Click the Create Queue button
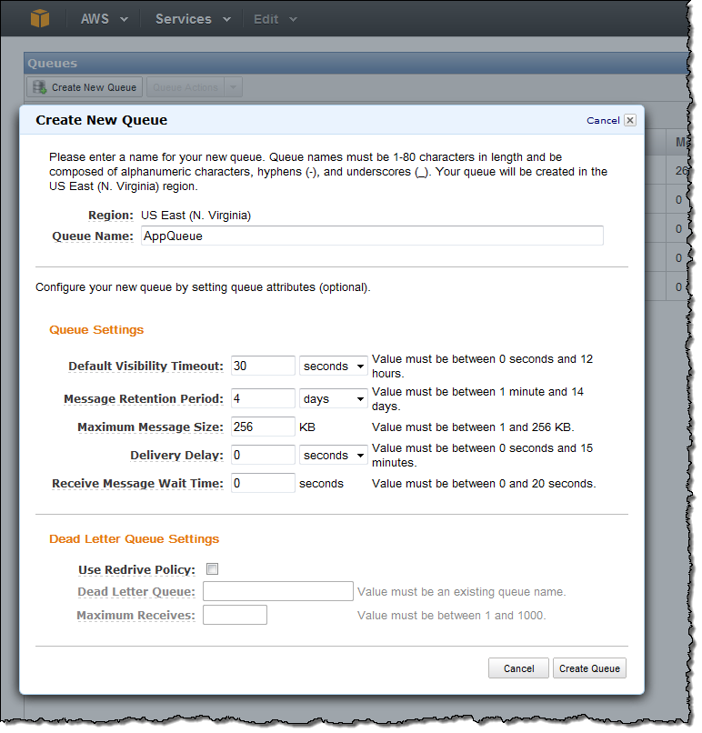Screen dimensions: 702x733 [589, 668]
